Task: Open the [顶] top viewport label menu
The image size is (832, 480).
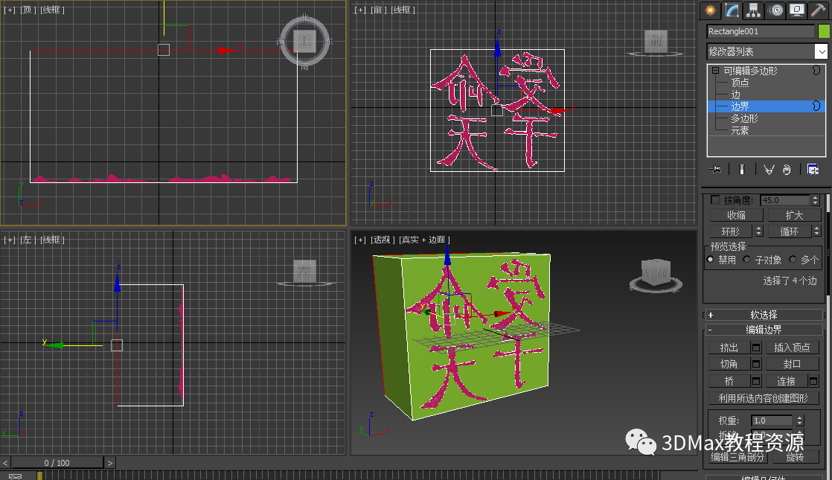Action: coord(27,10)
